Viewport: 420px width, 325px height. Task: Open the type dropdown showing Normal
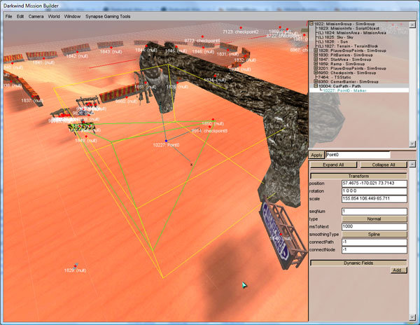coord(378,219)
